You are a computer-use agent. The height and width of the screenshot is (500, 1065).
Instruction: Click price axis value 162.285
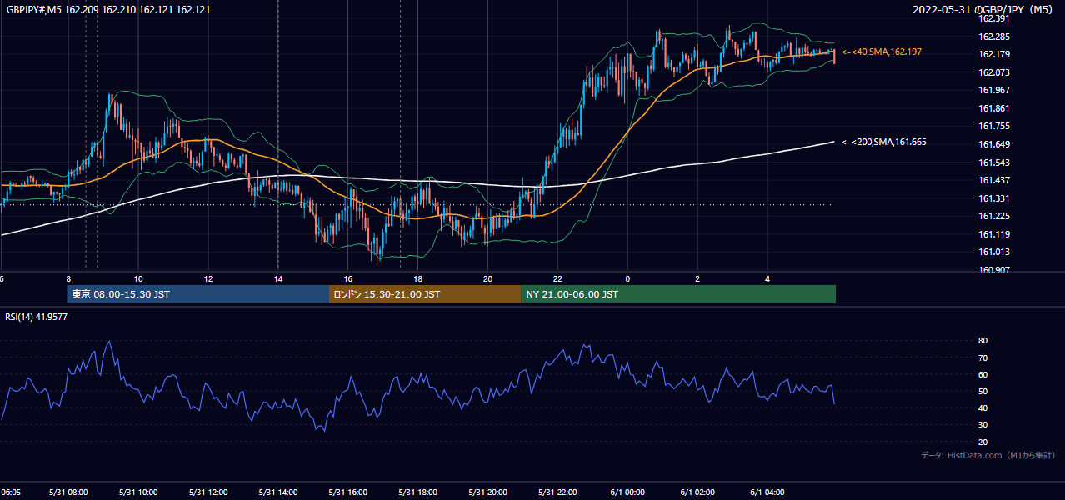coord(993,37)
